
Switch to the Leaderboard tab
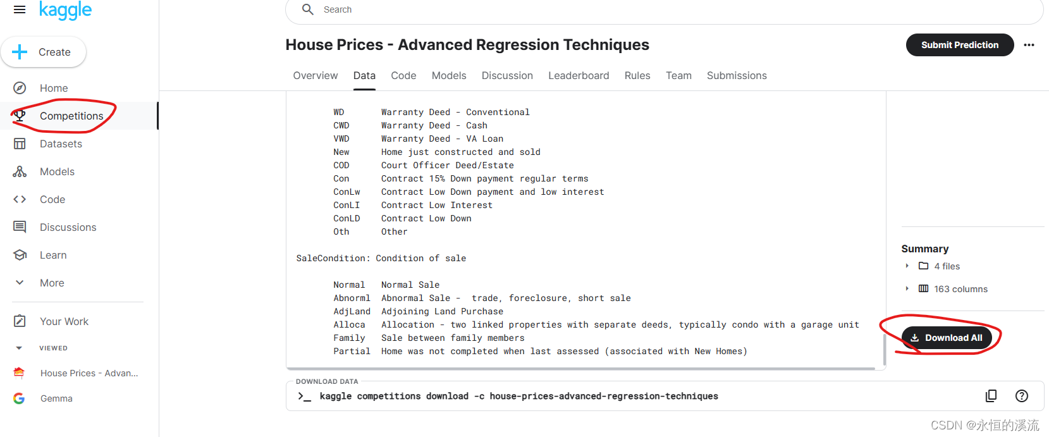(578, 76)
